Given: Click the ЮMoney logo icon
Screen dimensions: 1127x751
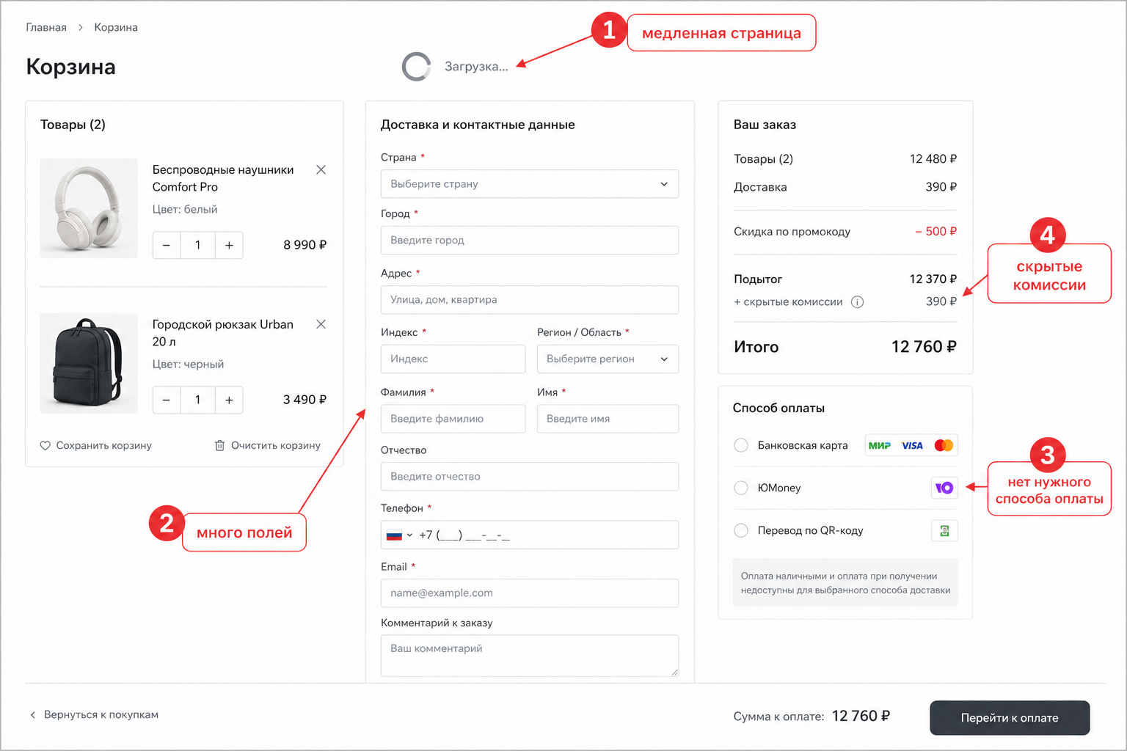Looking at the screenshot, I should pyautogui.click(x=944, y=488).
